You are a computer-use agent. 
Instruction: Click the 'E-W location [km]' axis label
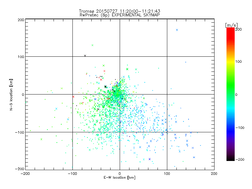coord(119,178)
